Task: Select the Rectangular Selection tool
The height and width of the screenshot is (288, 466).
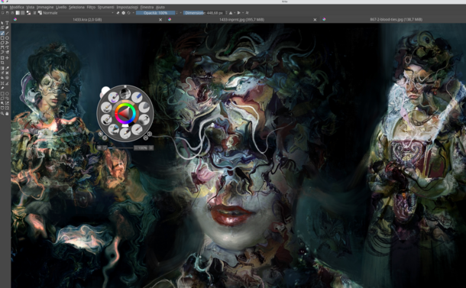Action: [x=2, y=93]
